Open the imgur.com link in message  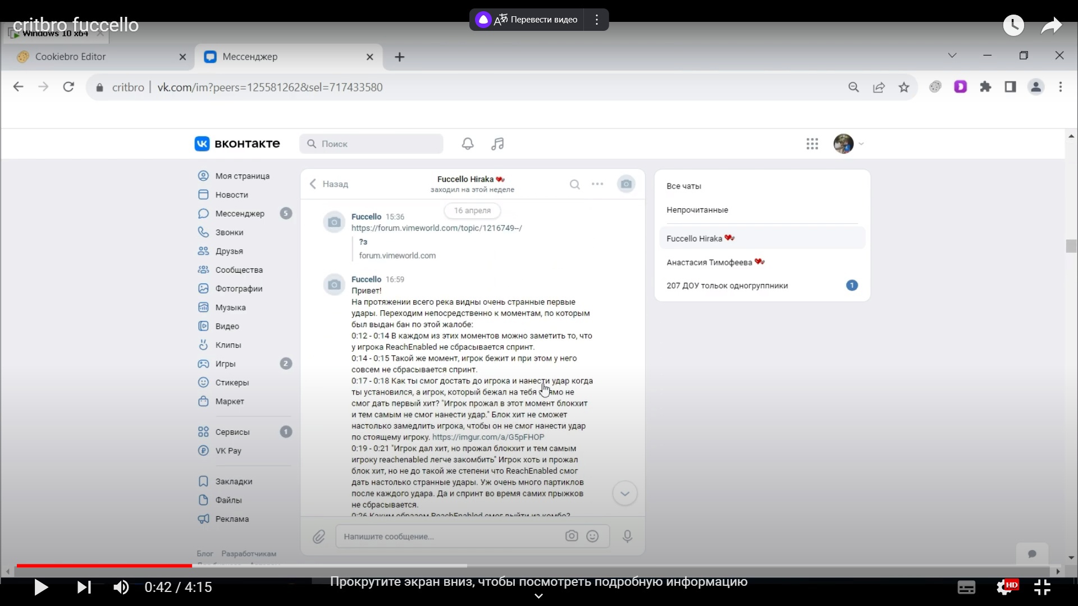coord(488,437)
